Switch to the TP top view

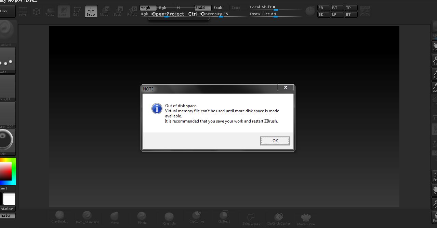[x=351, y=8]
